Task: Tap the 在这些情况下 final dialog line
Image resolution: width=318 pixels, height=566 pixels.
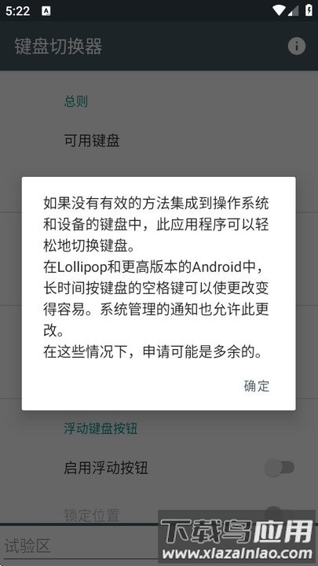Action: click(x=153, y=352)
